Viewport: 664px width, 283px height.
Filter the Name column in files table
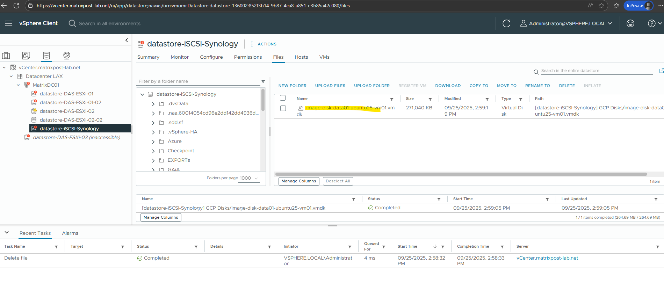pos(392,99)
